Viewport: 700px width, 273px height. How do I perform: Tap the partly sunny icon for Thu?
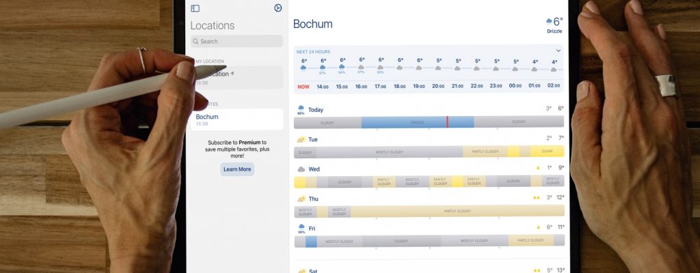pos(301,199)
